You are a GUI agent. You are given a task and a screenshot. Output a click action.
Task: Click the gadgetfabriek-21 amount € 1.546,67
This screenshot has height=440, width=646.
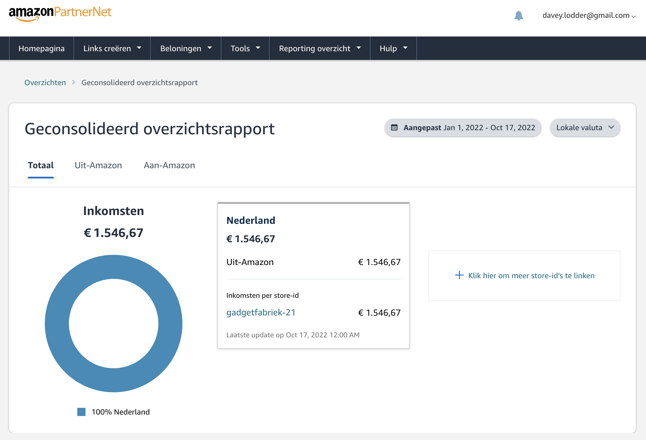tap(379, 313)
